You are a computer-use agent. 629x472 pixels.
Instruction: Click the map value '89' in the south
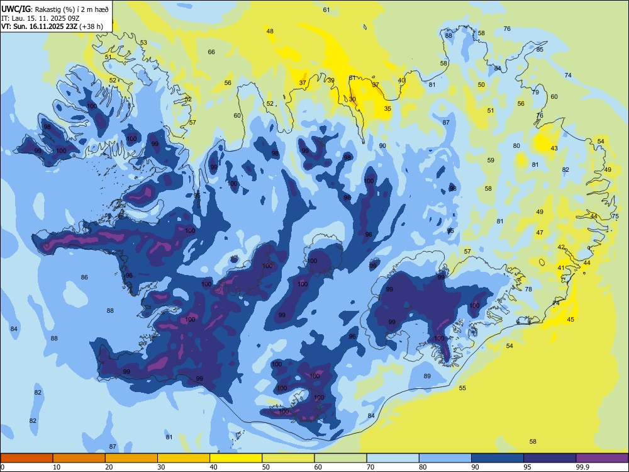(x=427, y=376)
